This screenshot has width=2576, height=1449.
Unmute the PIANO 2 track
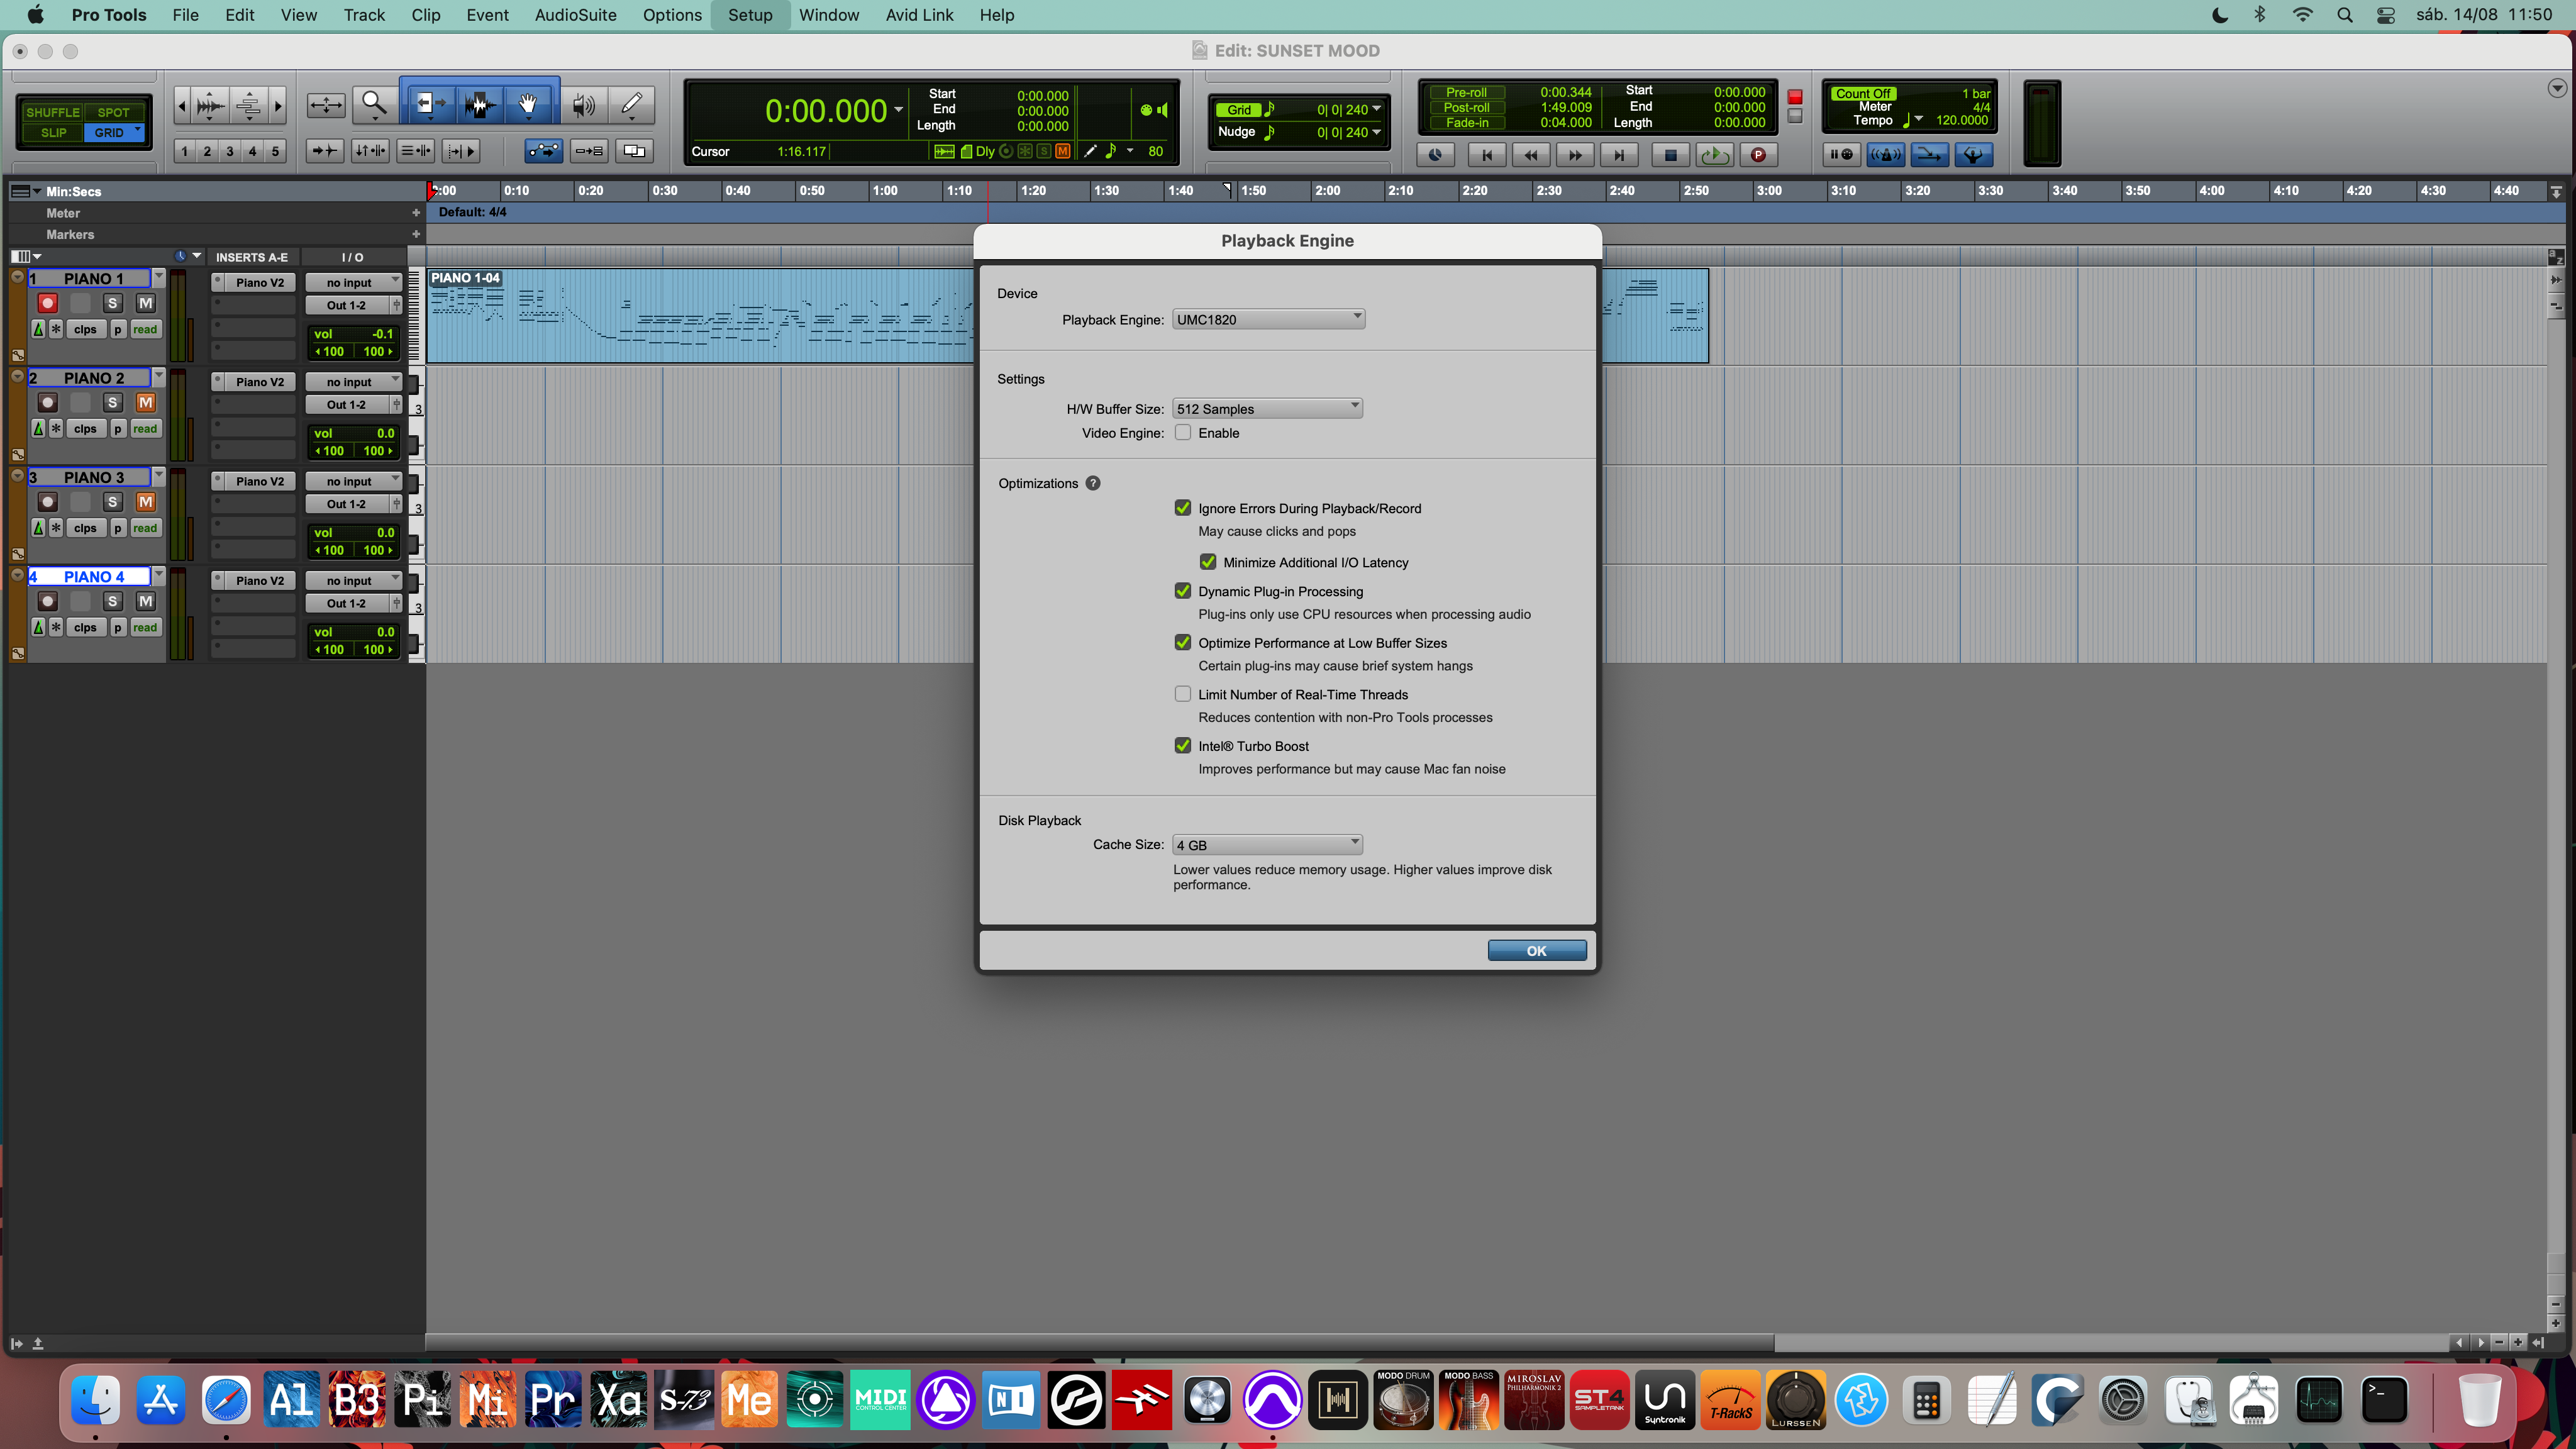click(146, 402)
